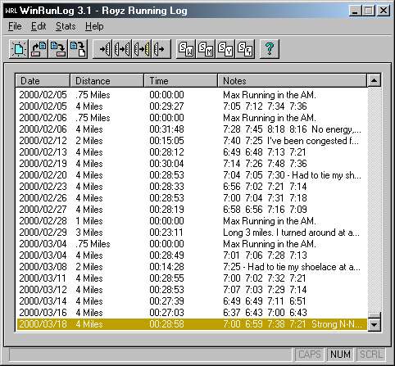Click the save log as new file icon
This screenshot has height=366, width=395.
tap(78, 49)
